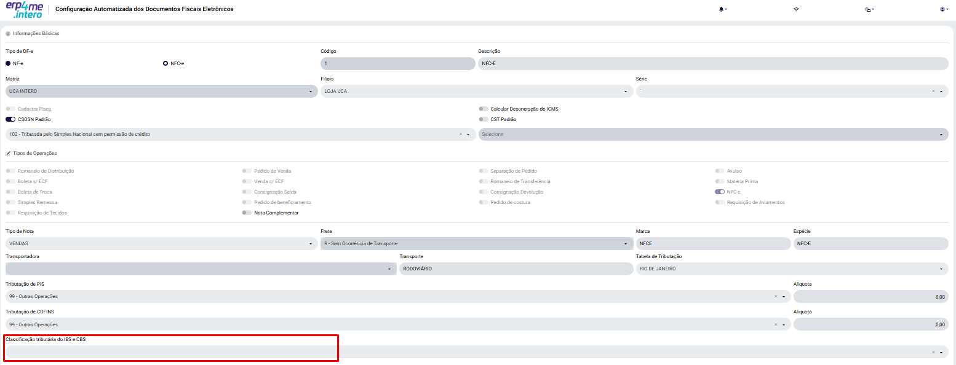Open the Frete Sem Ocorrência dropdown
Screen dimensions: 956x365
477,243
